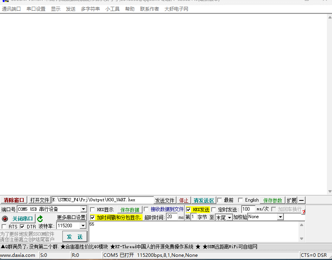Open the 大虾电子网 menu
Image resolution: width=332 pixels, height=260 pixels.
176,9
